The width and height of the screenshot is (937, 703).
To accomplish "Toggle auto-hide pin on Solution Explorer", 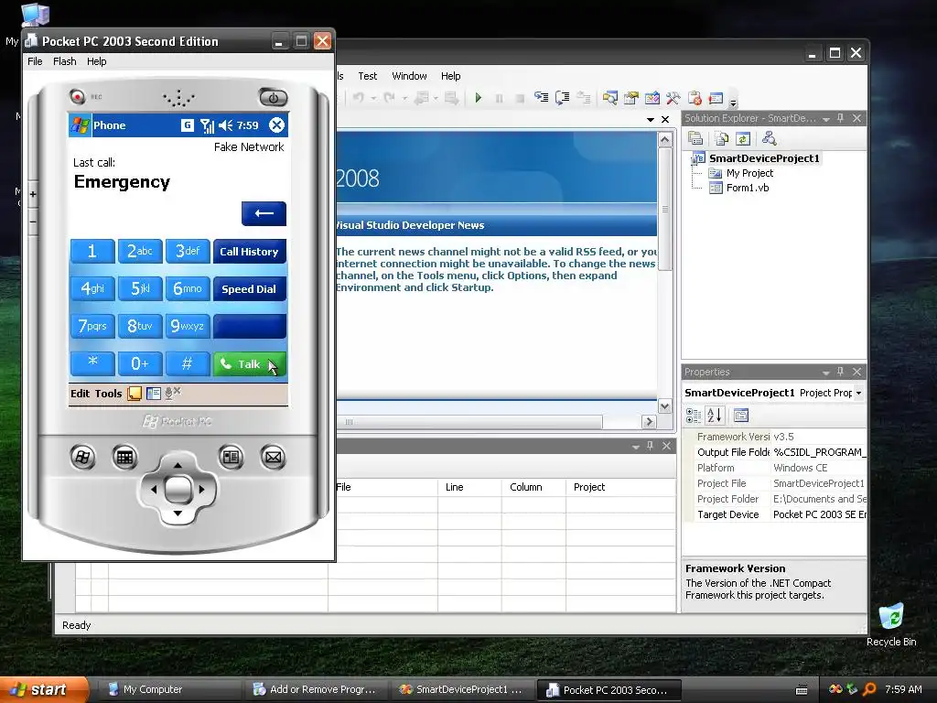I will 840,118.
